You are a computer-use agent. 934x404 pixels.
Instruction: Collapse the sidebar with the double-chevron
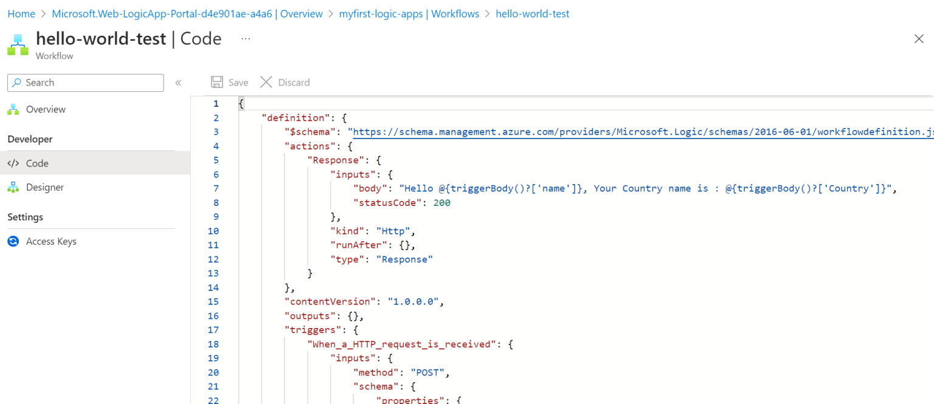click(x=177, y=83)
